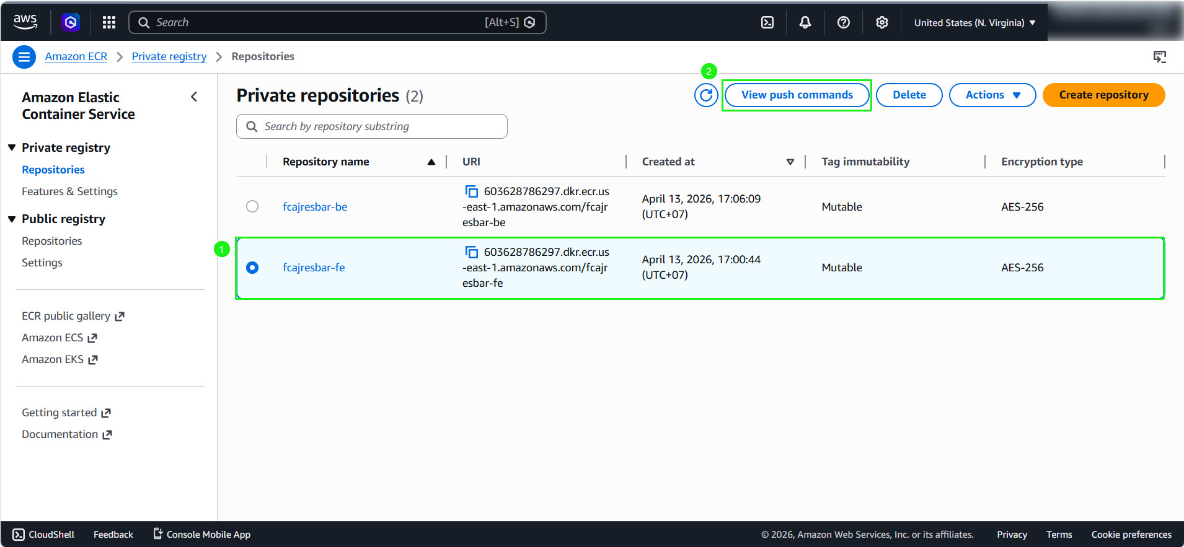The width and height of the screenshot is (1184, 547).
Task: Click the Public registry section heading
Action: (64, 219)
